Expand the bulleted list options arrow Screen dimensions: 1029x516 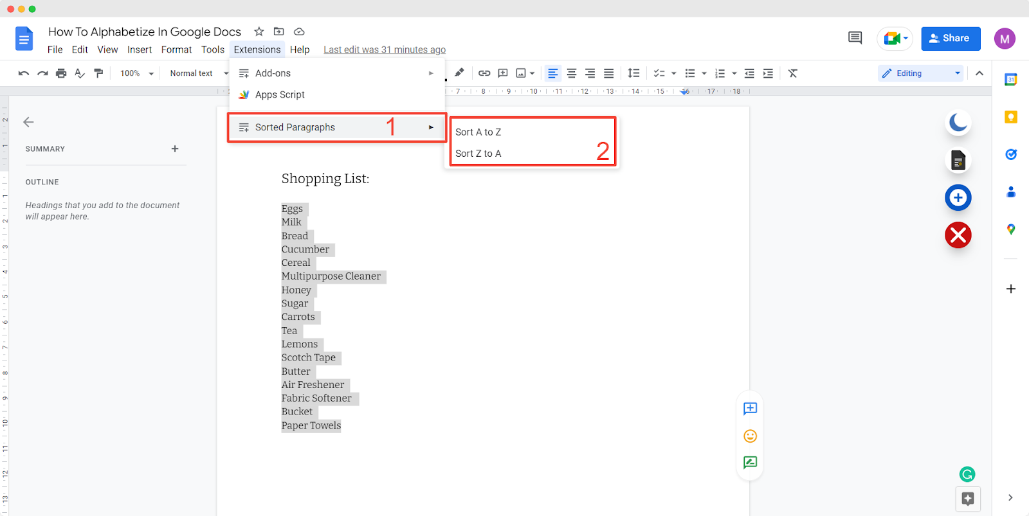tap(704, 73)
